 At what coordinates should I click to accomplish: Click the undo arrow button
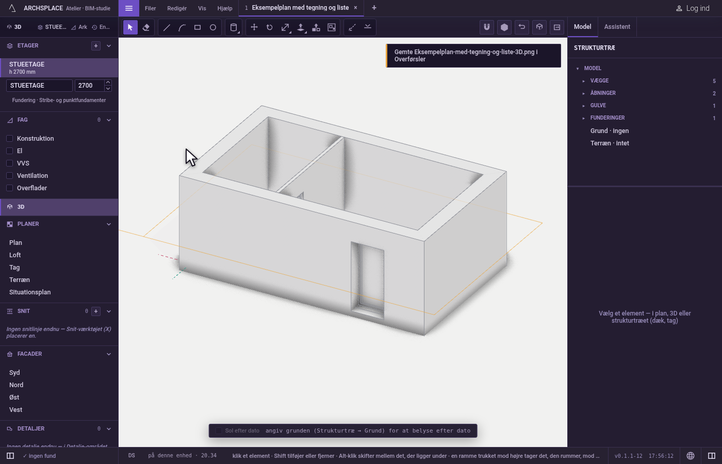point(522,27)
